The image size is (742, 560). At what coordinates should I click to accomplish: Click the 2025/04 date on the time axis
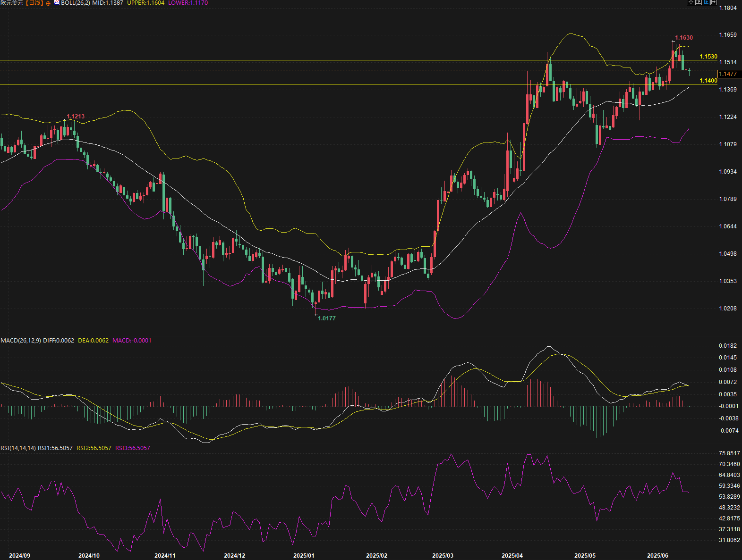[512, 555]
